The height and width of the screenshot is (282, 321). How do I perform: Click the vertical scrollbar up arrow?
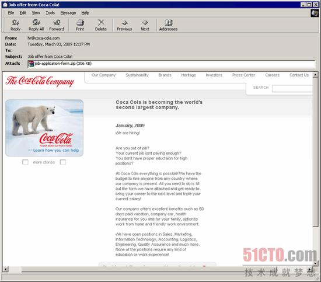(x=315, y=75)
